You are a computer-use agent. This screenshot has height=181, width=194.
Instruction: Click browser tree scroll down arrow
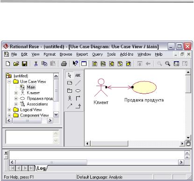pos(56,115)
